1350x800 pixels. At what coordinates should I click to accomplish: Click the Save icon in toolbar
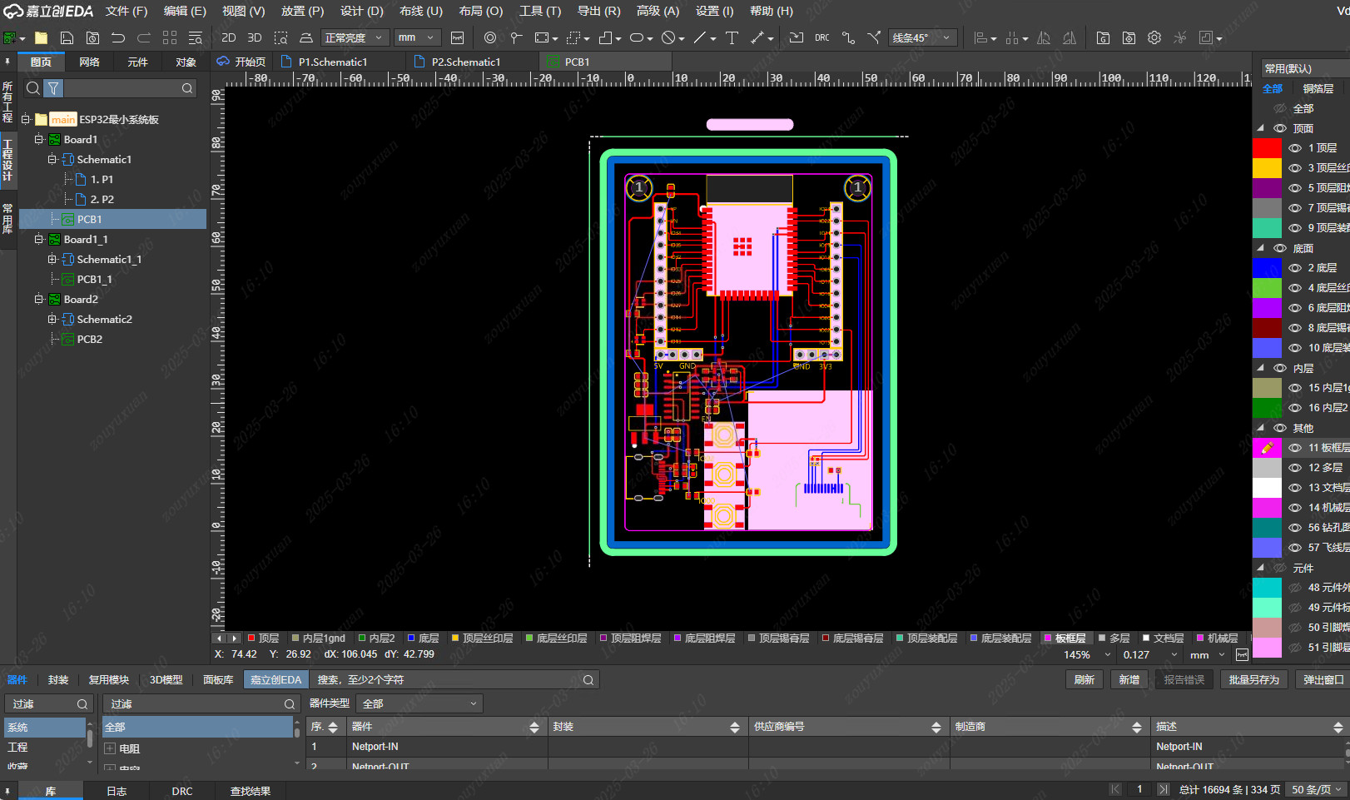[67, 38]
